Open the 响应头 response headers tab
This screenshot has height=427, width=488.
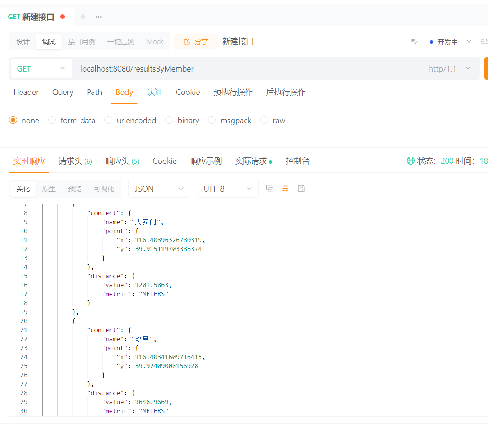[122, 161]
